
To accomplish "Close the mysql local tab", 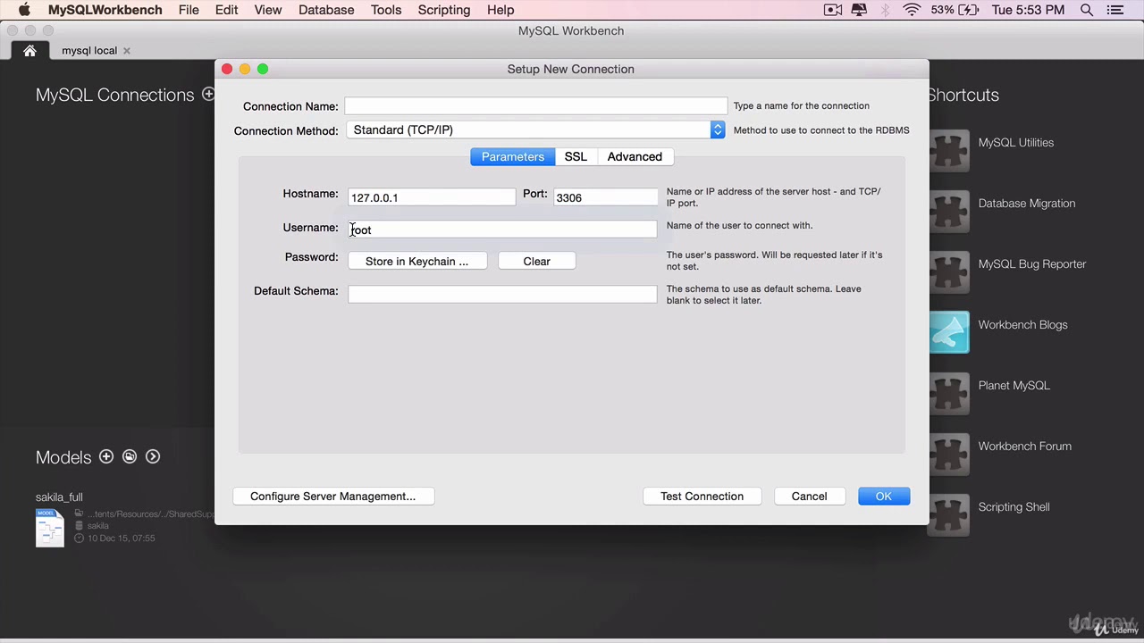I will pyautogui.click(x=127, y=51).
